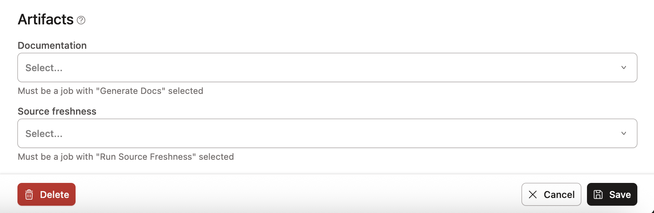654x213 pixels.
Task: Click the Documentation field label
Action: 52,46
